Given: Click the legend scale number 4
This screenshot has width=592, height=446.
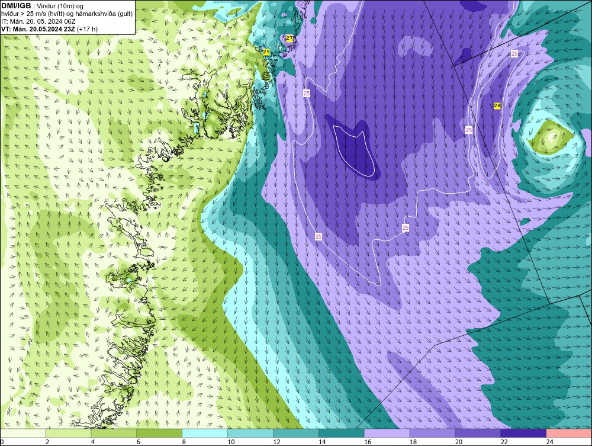Looking at the screenshot, I should (x=93, y=442).
